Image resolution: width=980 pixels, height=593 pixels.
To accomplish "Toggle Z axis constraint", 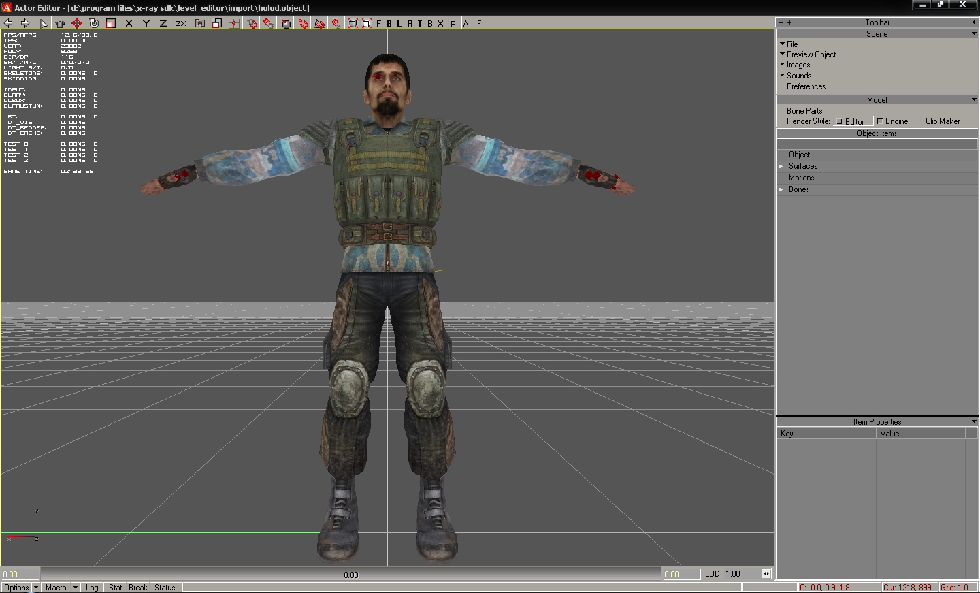I will 163,23.
